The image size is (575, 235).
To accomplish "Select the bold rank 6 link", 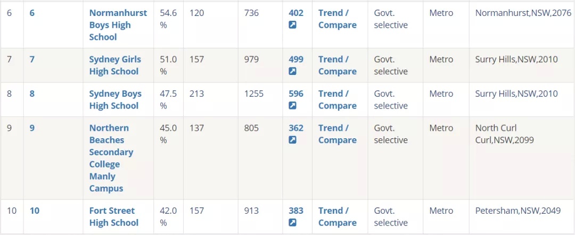I will [32, 13].
